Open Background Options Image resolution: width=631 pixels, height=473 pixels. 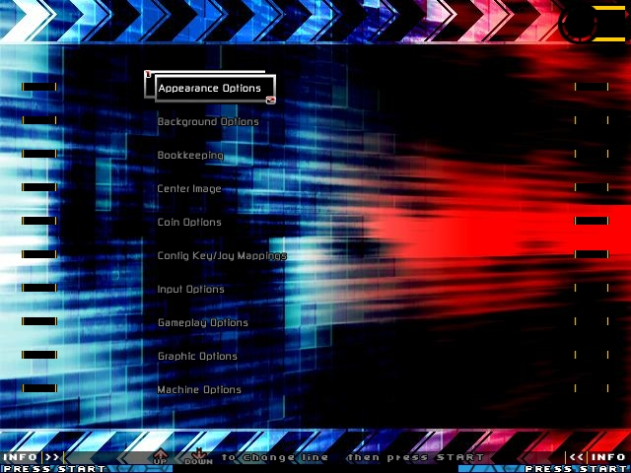click(208, 122)
